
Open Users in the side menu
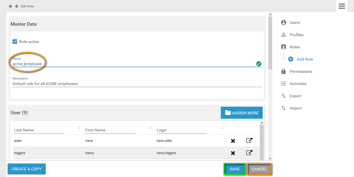tap(295, 23)
